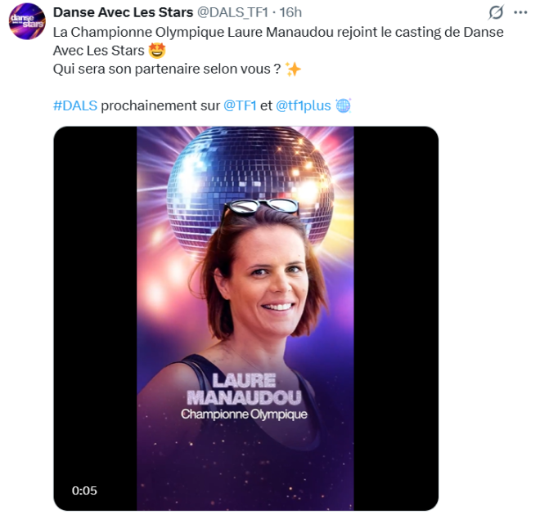Screen dimensions: 540x524
Task: Open the tweet's three-dot More menu
Action: click(521, 12)
